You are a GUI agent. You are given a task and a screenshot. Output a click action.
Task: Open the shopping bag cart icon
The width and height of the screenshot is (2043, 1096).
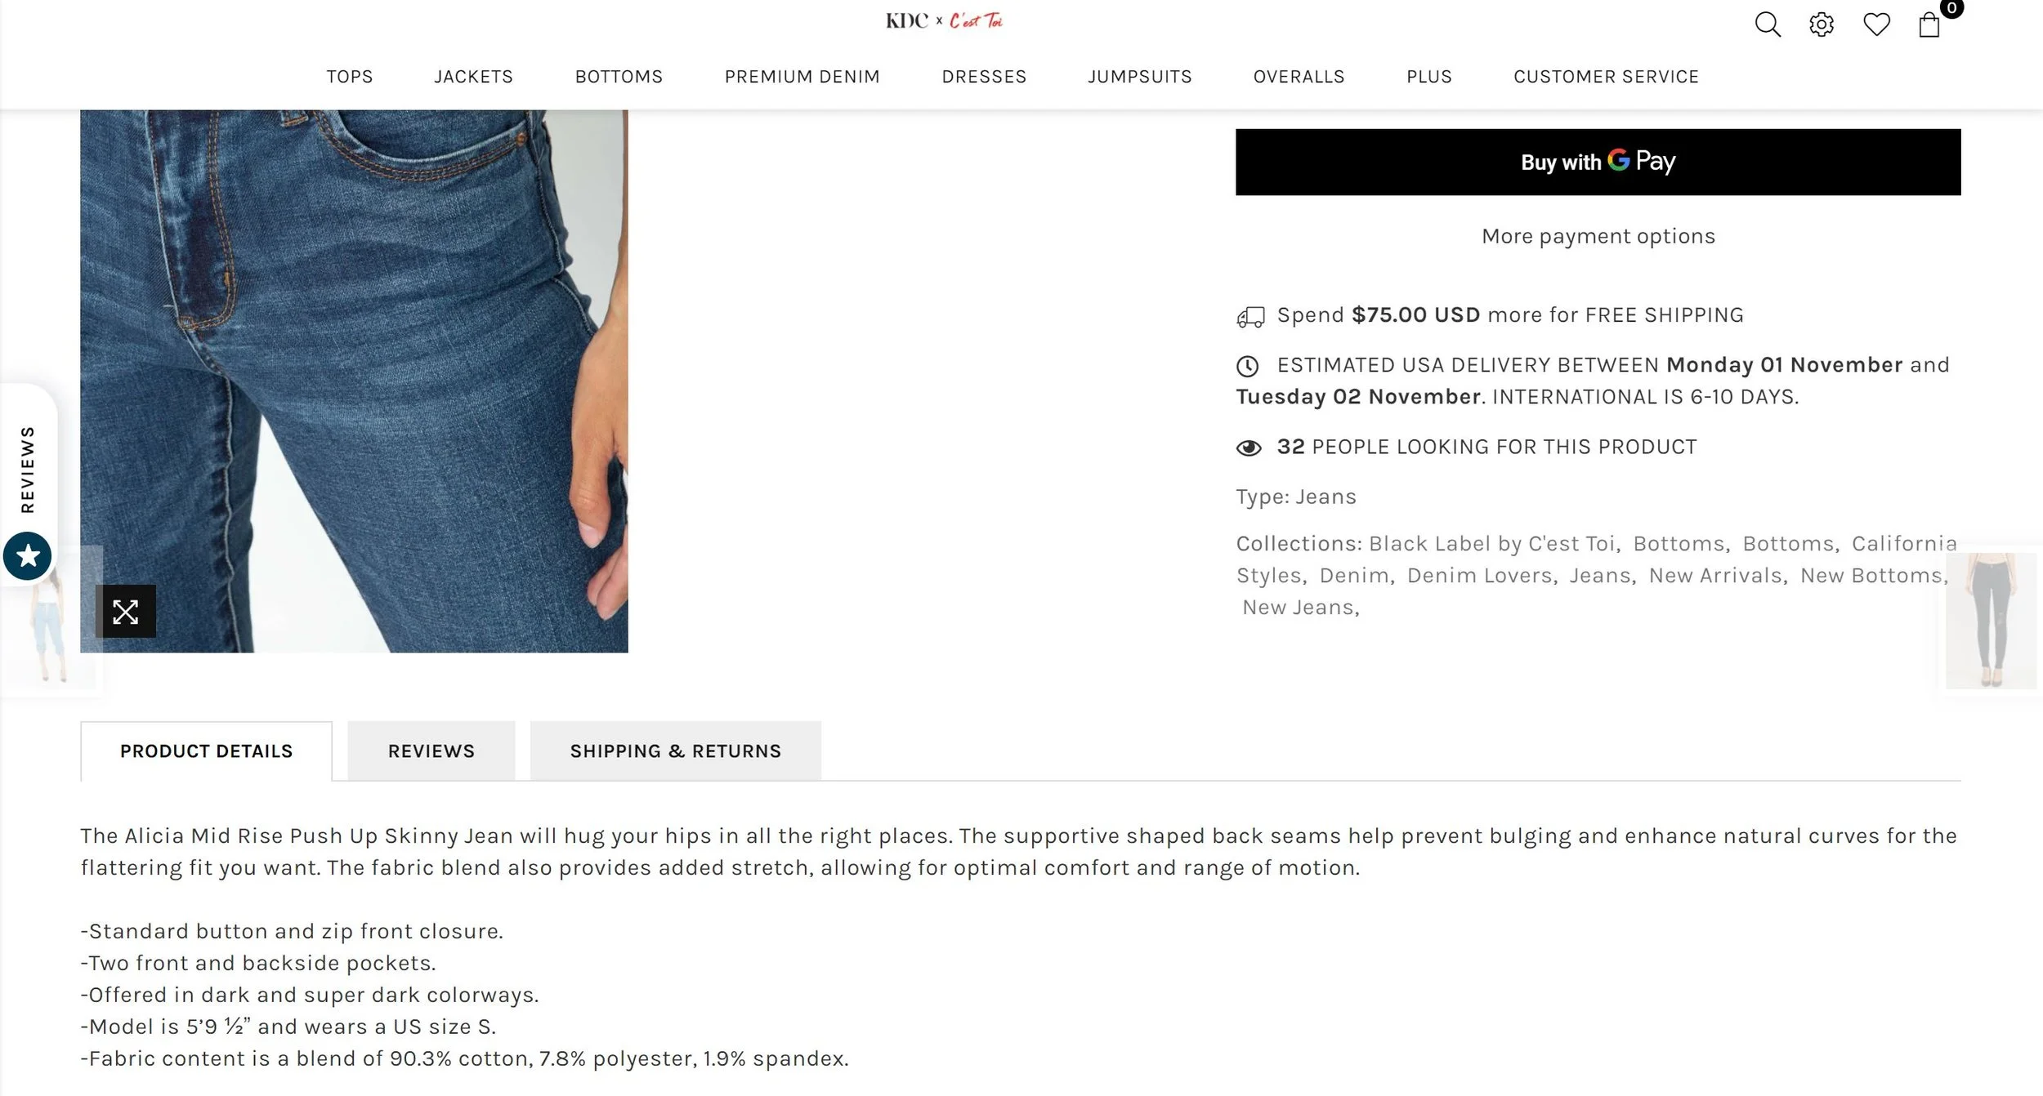pyautogui.click(x=1929, y=25)
